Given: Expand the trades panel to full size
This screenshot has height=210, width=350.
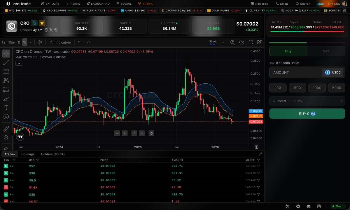Looking at the screenshot, I should click(x=260, y=154).
